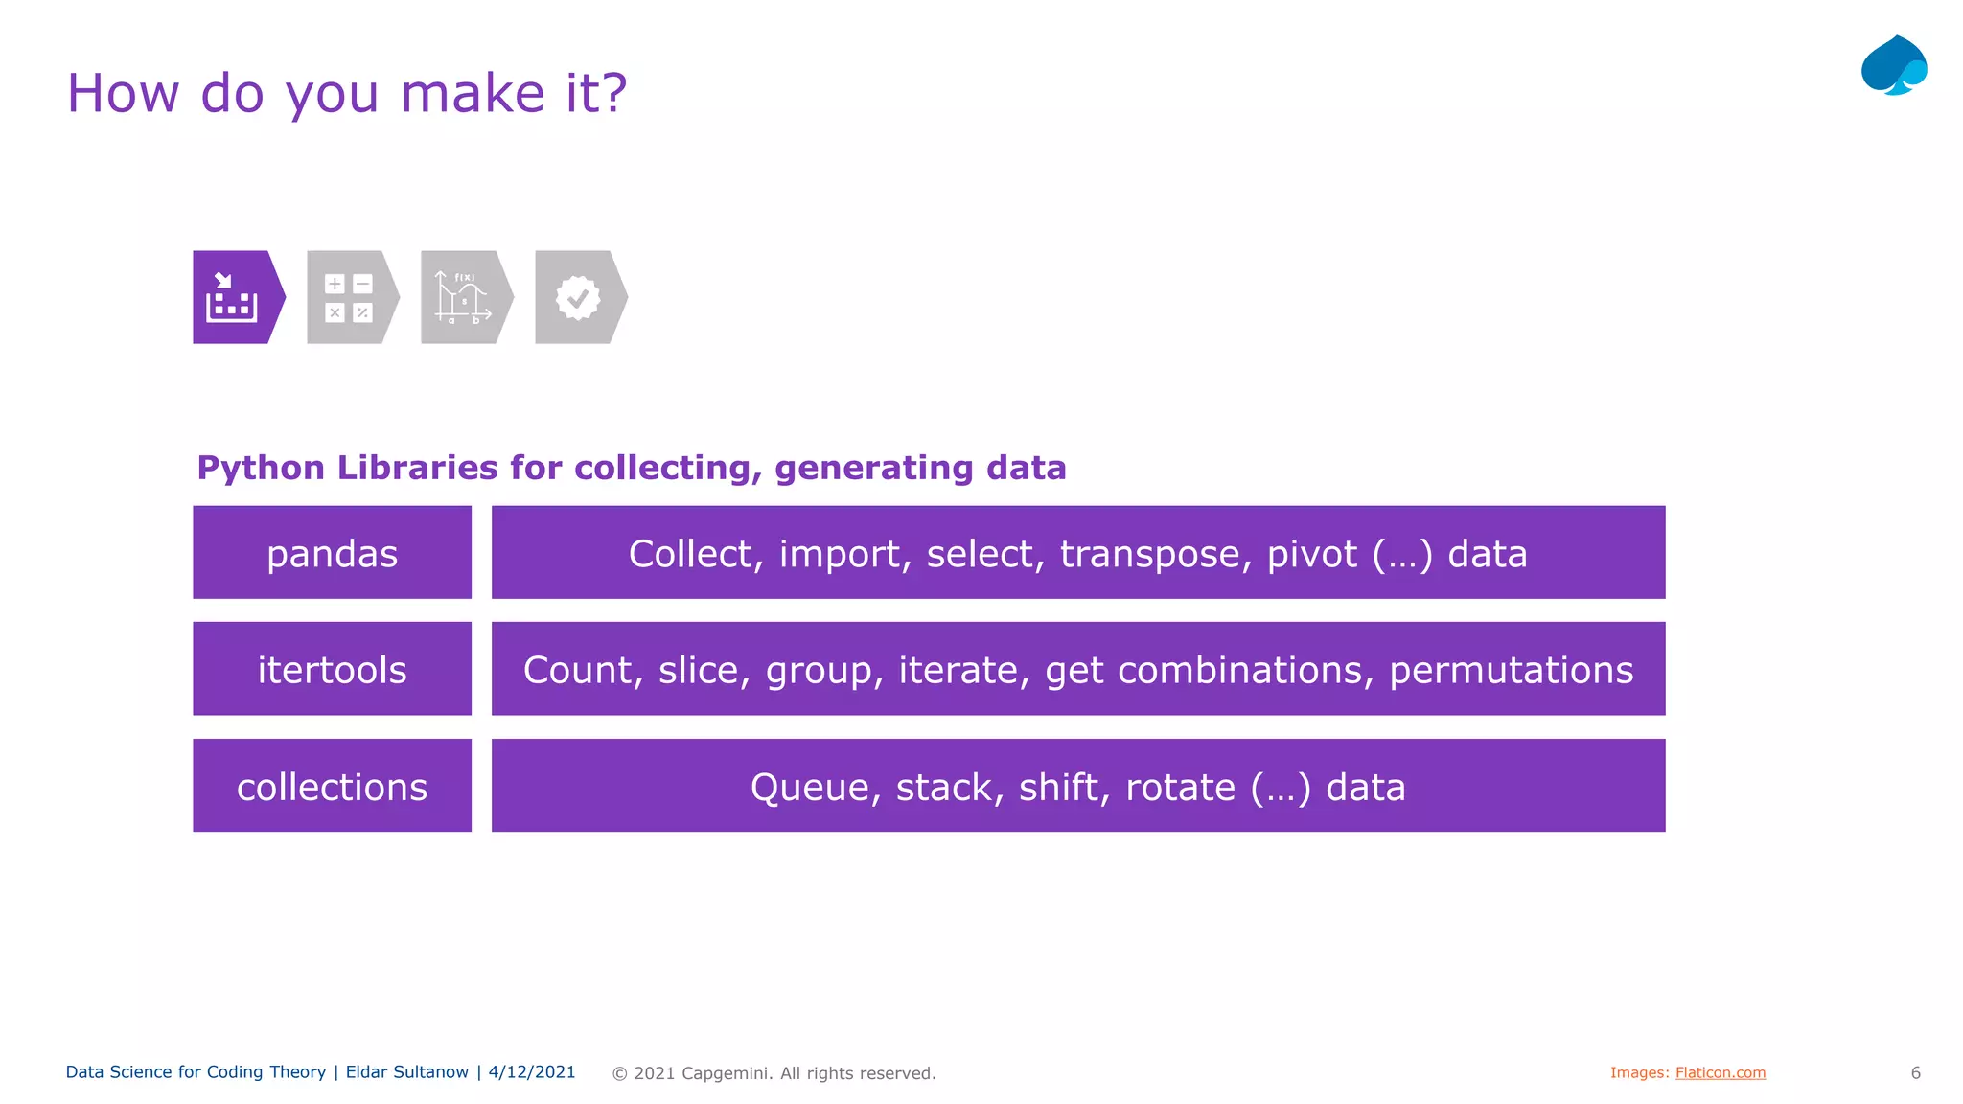The height and width of the screenshot is (1104, 1963).
Task: Click the 'How do you make it?' title
Action: pos(347,93)
